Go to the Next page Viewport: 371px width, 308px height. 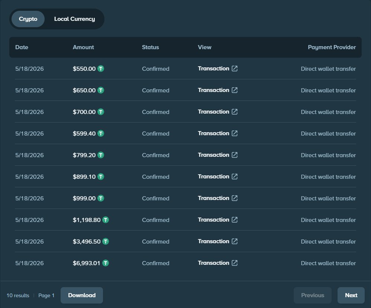click(351, 295)
